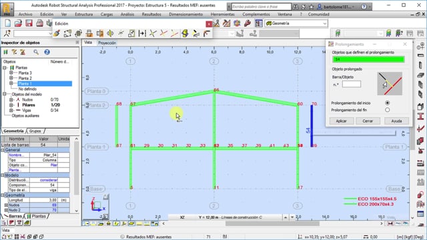This screenshot has width=427, height=240.
Task: Click the Extend (prolongamiento) icon in Edición
Action: [x=174, y=33]
